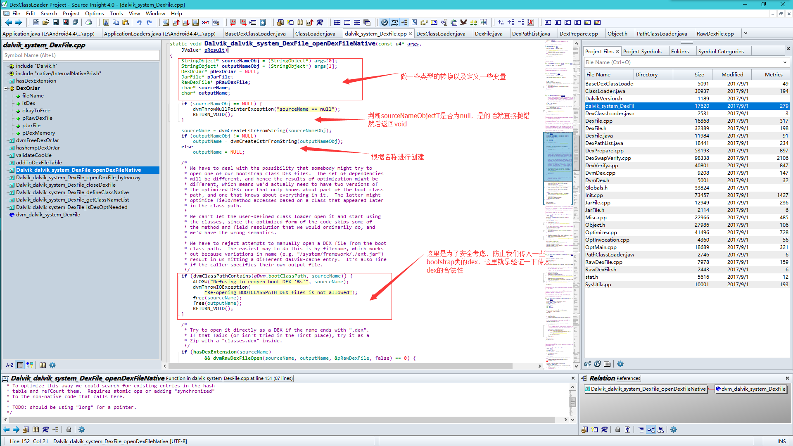Click the layout A icon
Viewport: 793px width, 446px height.
(548, 23)
